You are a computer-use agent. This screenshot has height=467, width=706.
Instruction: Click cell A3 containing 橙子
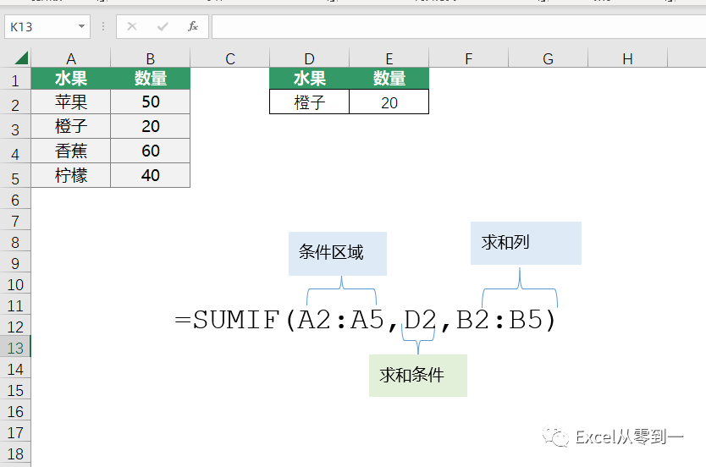[71, 126]
